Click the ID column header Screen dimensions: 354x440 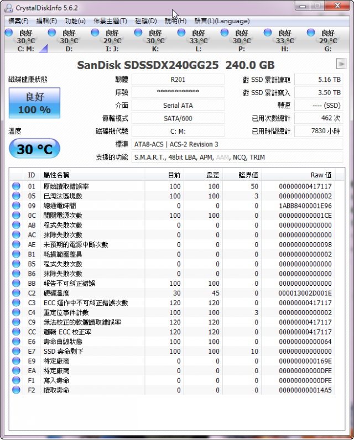coord(32,175)
